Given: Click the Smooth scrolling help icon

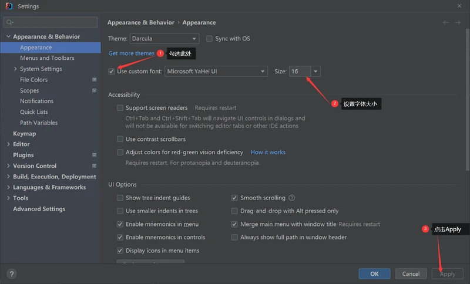Looking at the screenshot, I should pos(292,198).
